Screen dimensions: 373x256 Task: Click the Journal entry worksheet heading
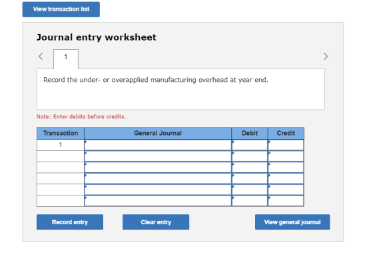pos(97,37)
